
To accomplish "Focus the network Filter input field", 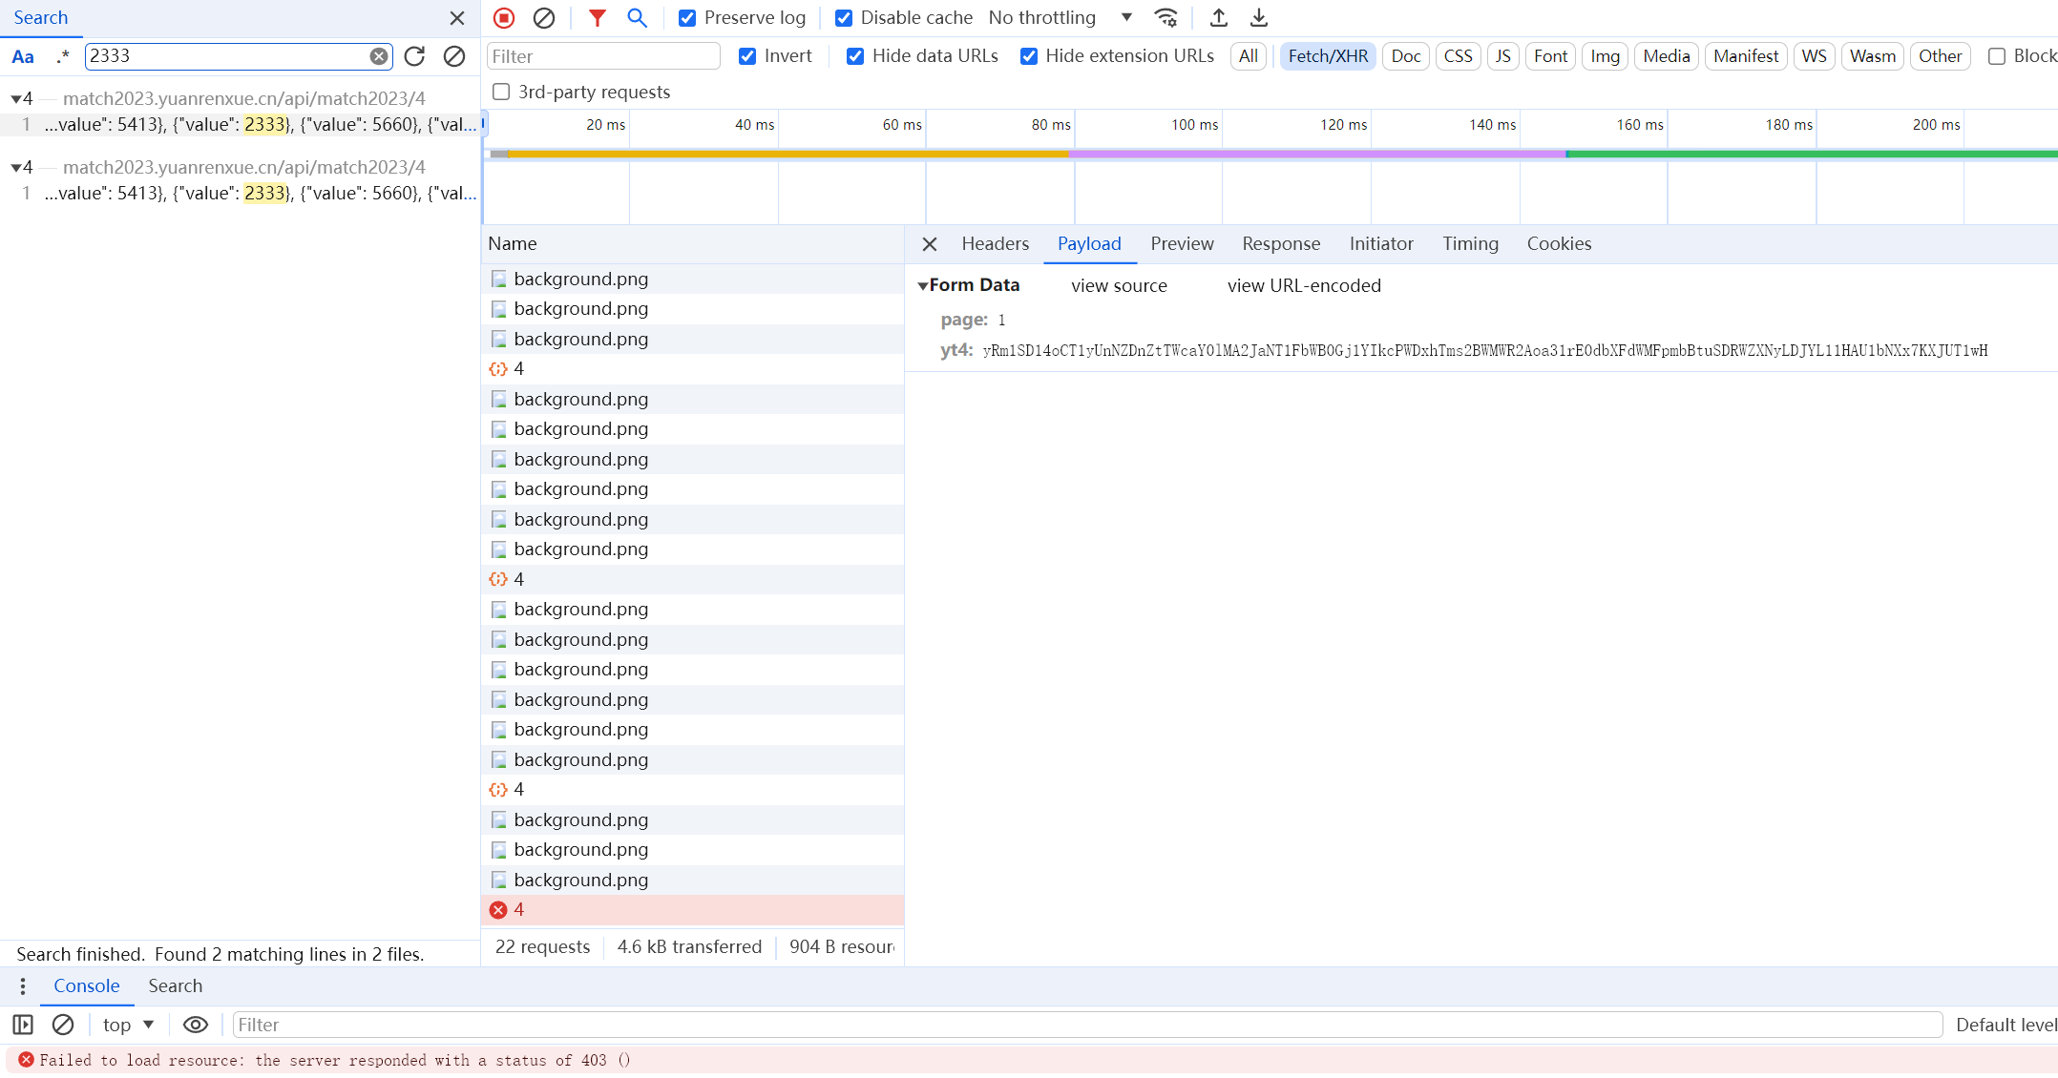I will click(603, 56).
